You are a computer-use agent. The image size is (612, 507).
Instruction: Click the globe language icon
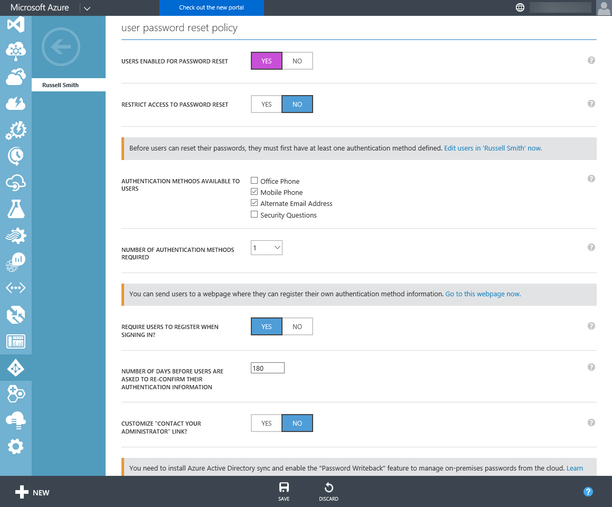(x=520, y=7)
